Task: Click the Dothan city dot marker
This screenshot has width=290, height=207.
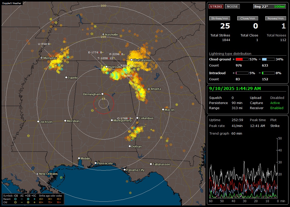Action: (130, 146)
